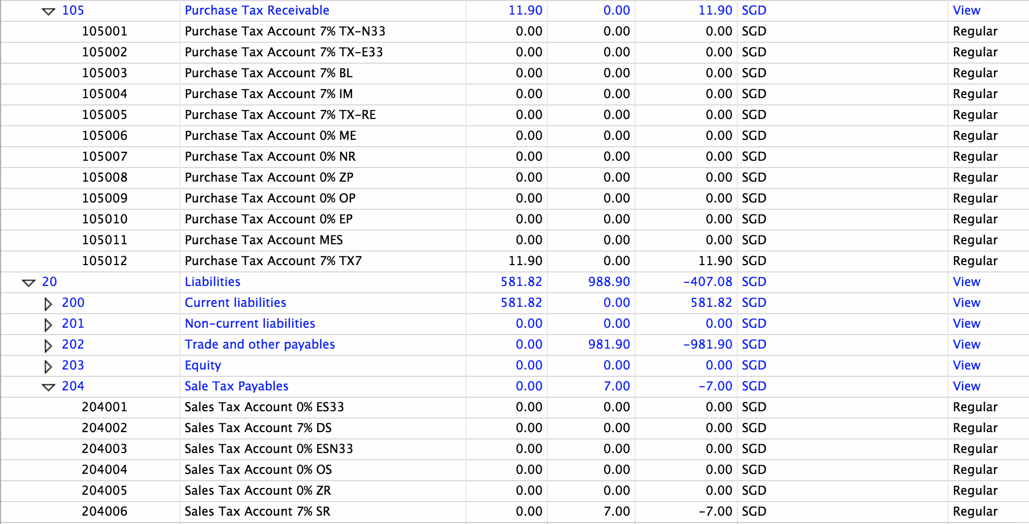Screen dimensions: 1029x524
Task: Select Purchase Tax Account 0% EP row
Action: [514, 219]
